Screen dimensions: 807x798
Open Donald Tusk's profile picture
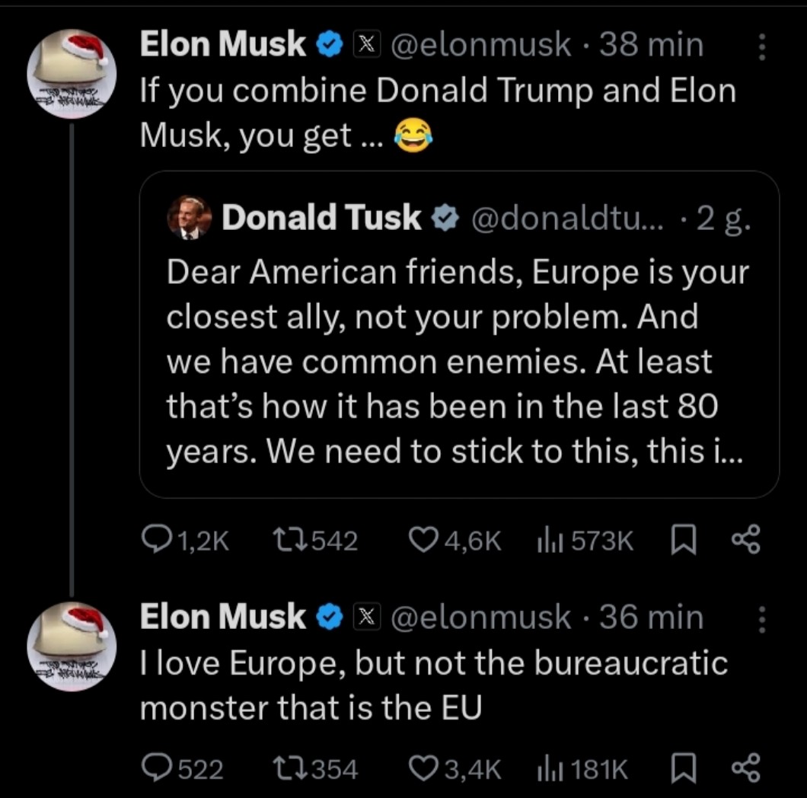click(x=189, y=218)
